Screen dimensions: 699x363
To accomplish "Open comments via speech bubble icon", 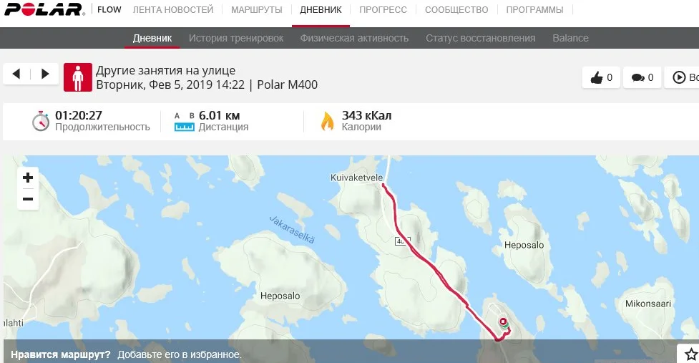I will pos(642,77).
